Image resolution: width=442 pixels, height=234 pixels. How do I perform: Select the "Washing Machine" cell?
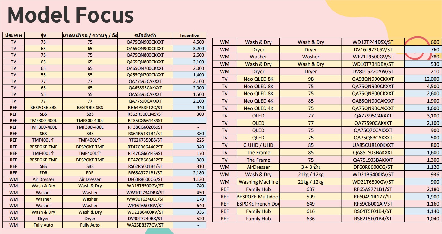(x=258, y=182)
